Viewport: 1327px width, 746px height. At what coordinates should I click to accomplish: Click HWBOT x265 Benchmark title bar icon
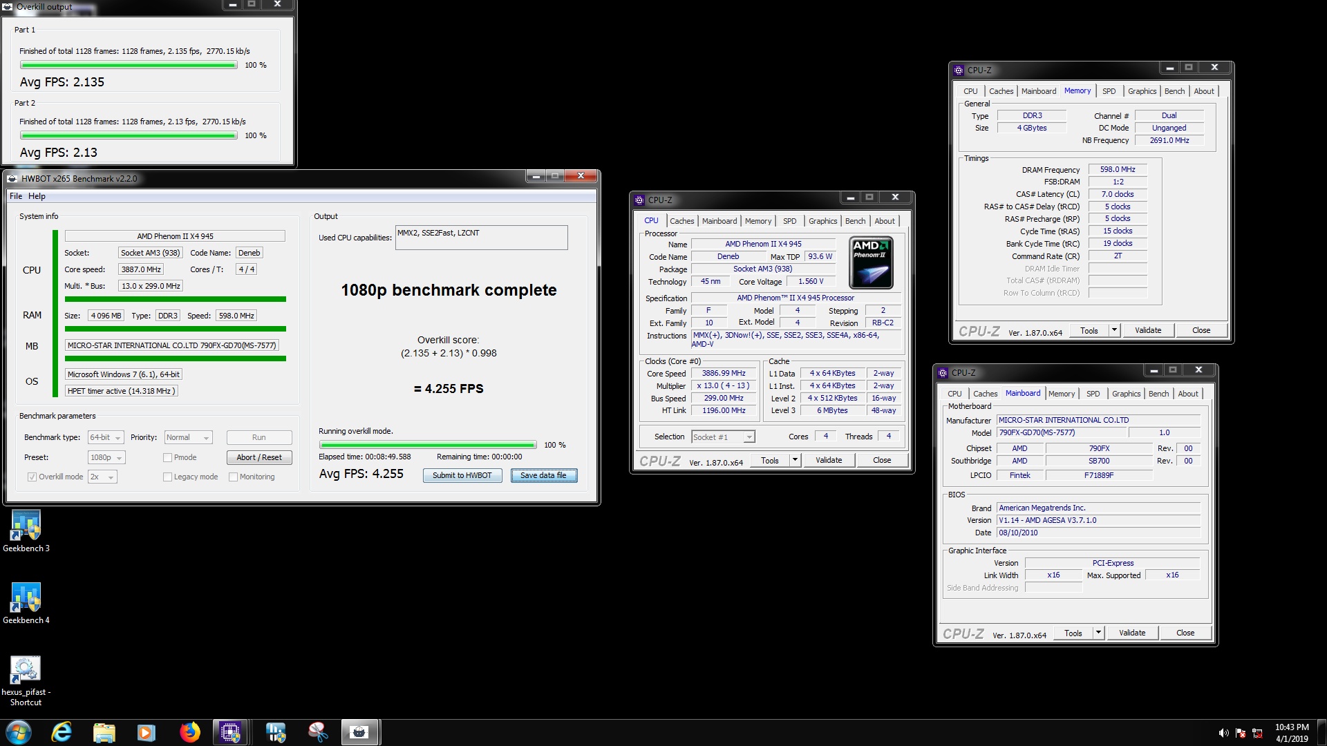pyautogui.click(x=12, y=178)
